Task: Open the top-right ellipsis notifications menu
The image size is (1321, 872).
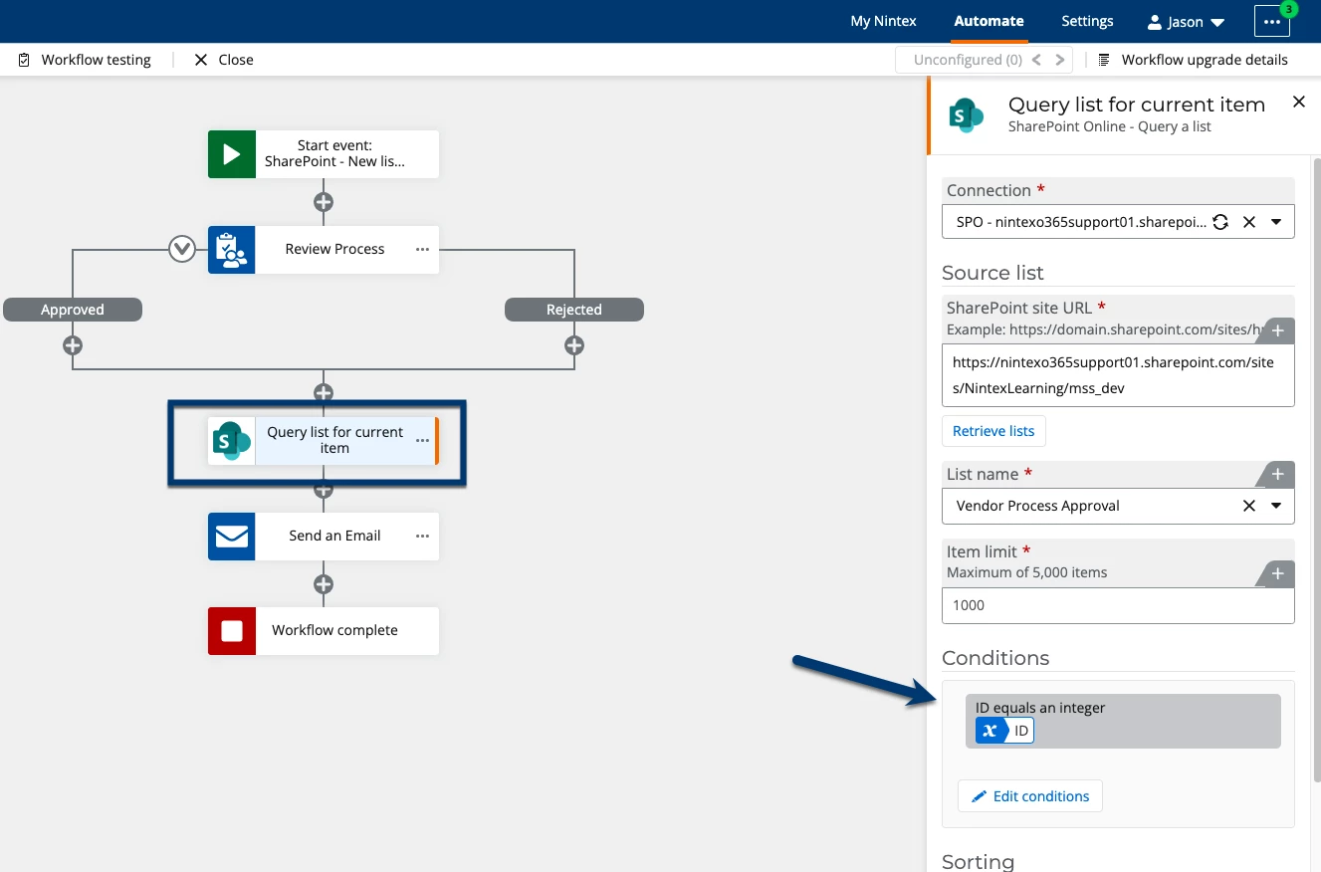Action: [1272, 21]
